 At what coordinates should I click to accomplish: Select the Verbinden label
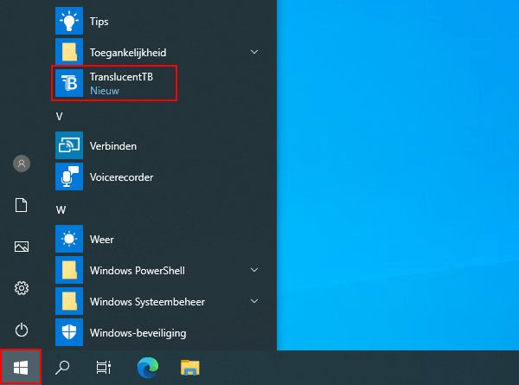tap(113, 146)
